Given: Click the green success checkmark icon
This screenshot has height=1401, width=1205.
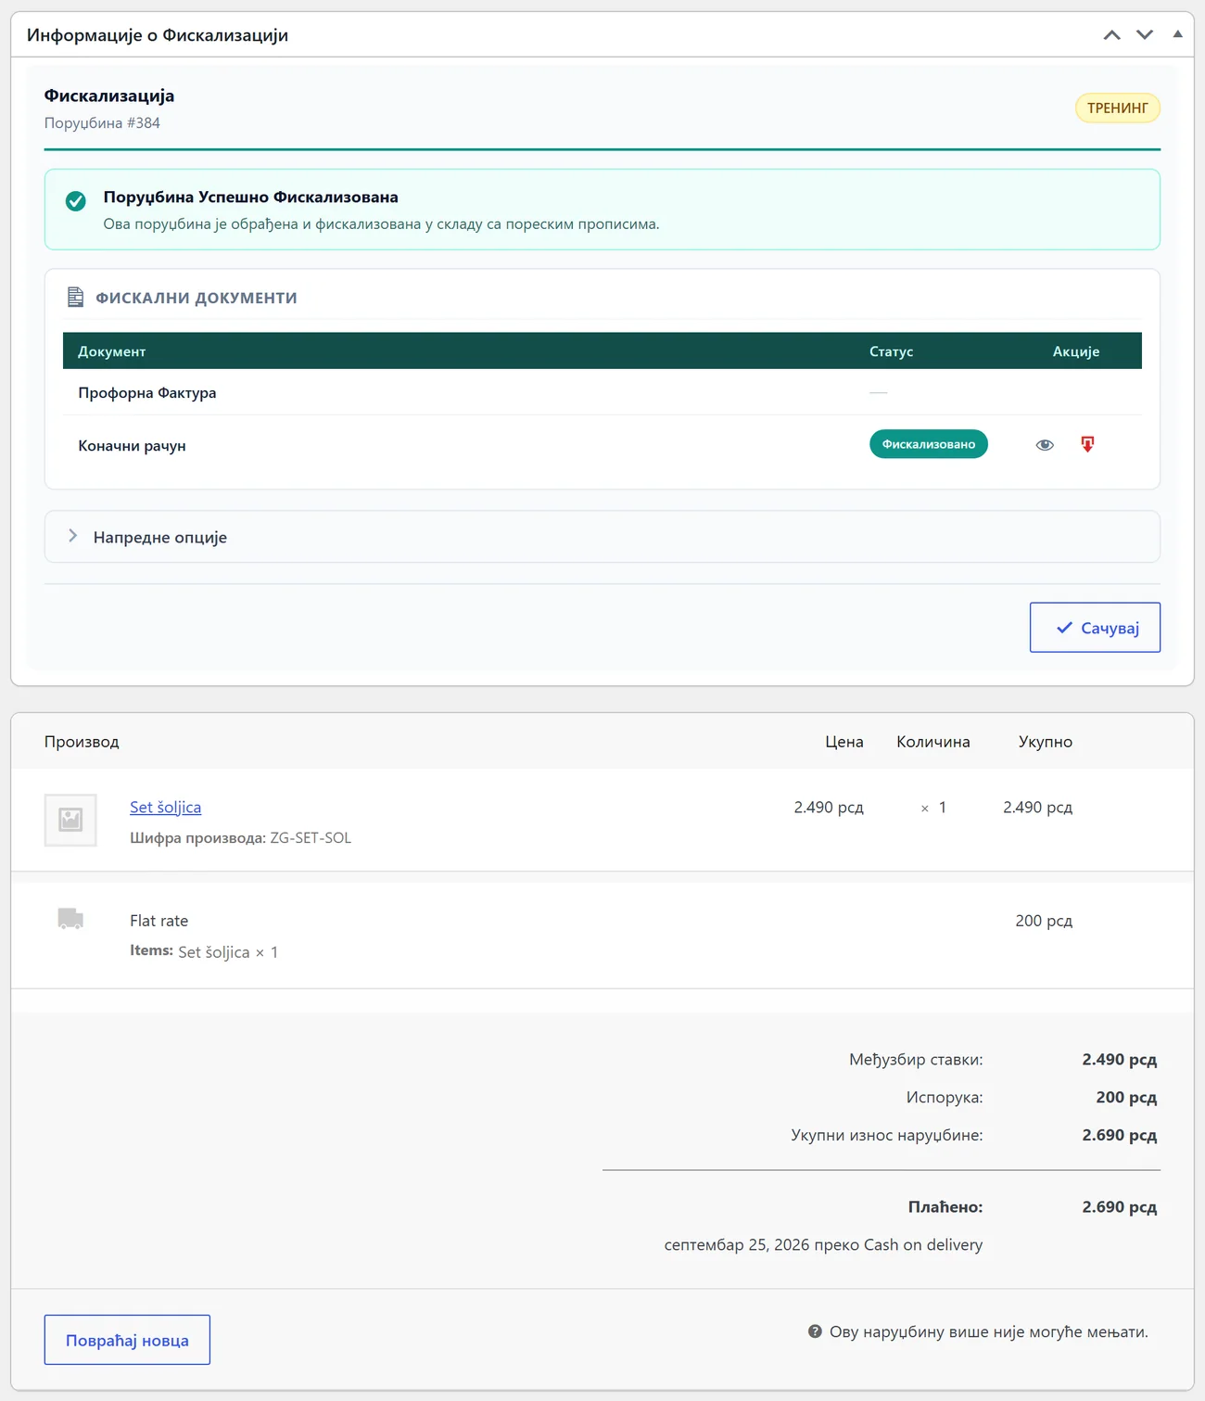Looking at the screenshot, I should [76, 200].
